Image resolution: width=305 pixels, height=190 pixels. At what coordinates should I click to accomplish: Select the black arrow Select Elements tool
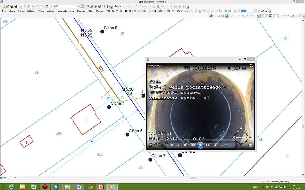155,11
